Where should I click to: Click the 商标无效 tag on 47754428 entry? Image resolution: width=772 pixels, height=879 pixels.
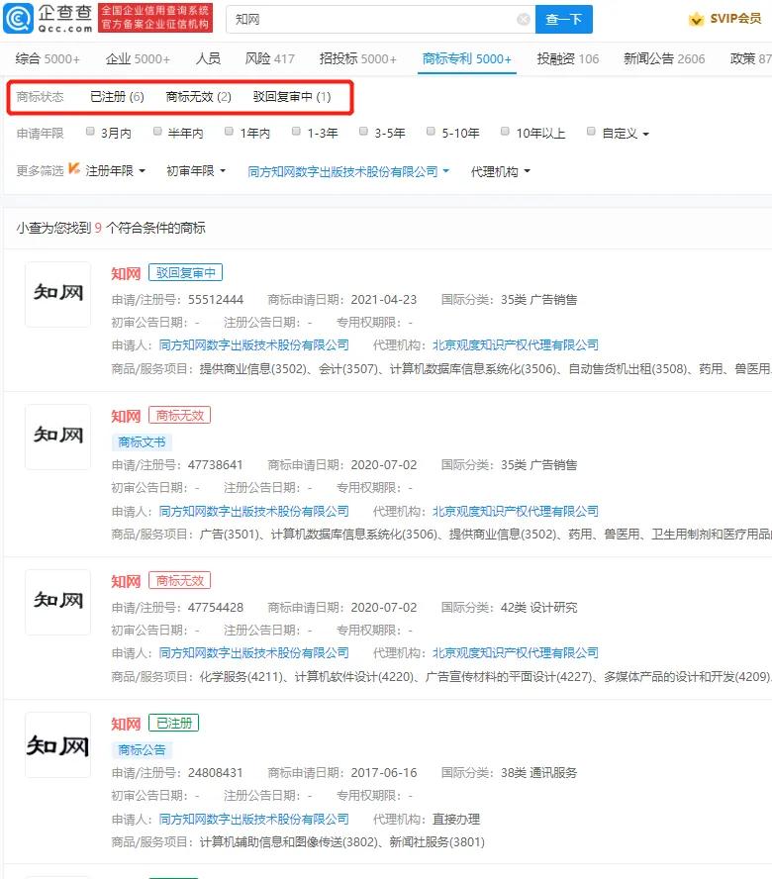click(x=179, y=580)
